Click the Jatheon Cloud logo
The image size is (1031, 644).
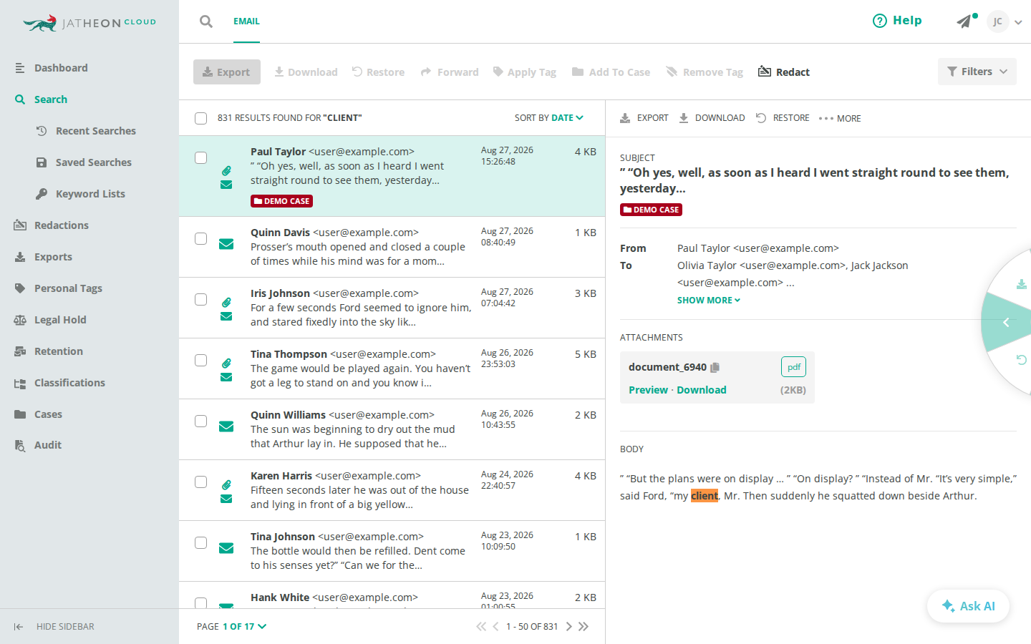click(x=89, y=23)
